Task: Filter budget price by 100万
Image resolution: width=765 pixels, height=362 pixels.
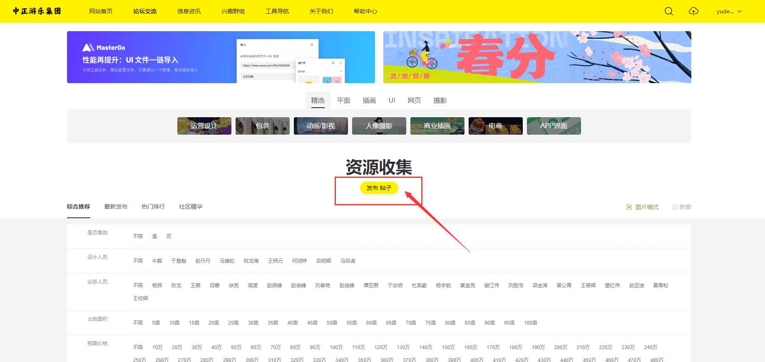Action: click(336, 347)
